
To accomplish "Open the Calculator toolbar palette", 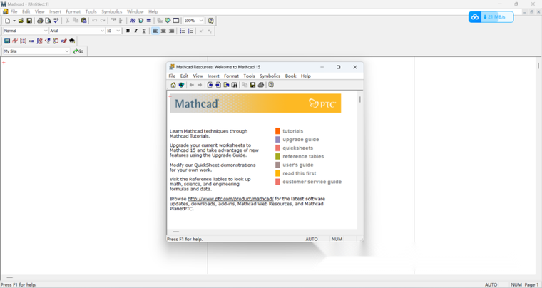I will [x=6, y=41].
